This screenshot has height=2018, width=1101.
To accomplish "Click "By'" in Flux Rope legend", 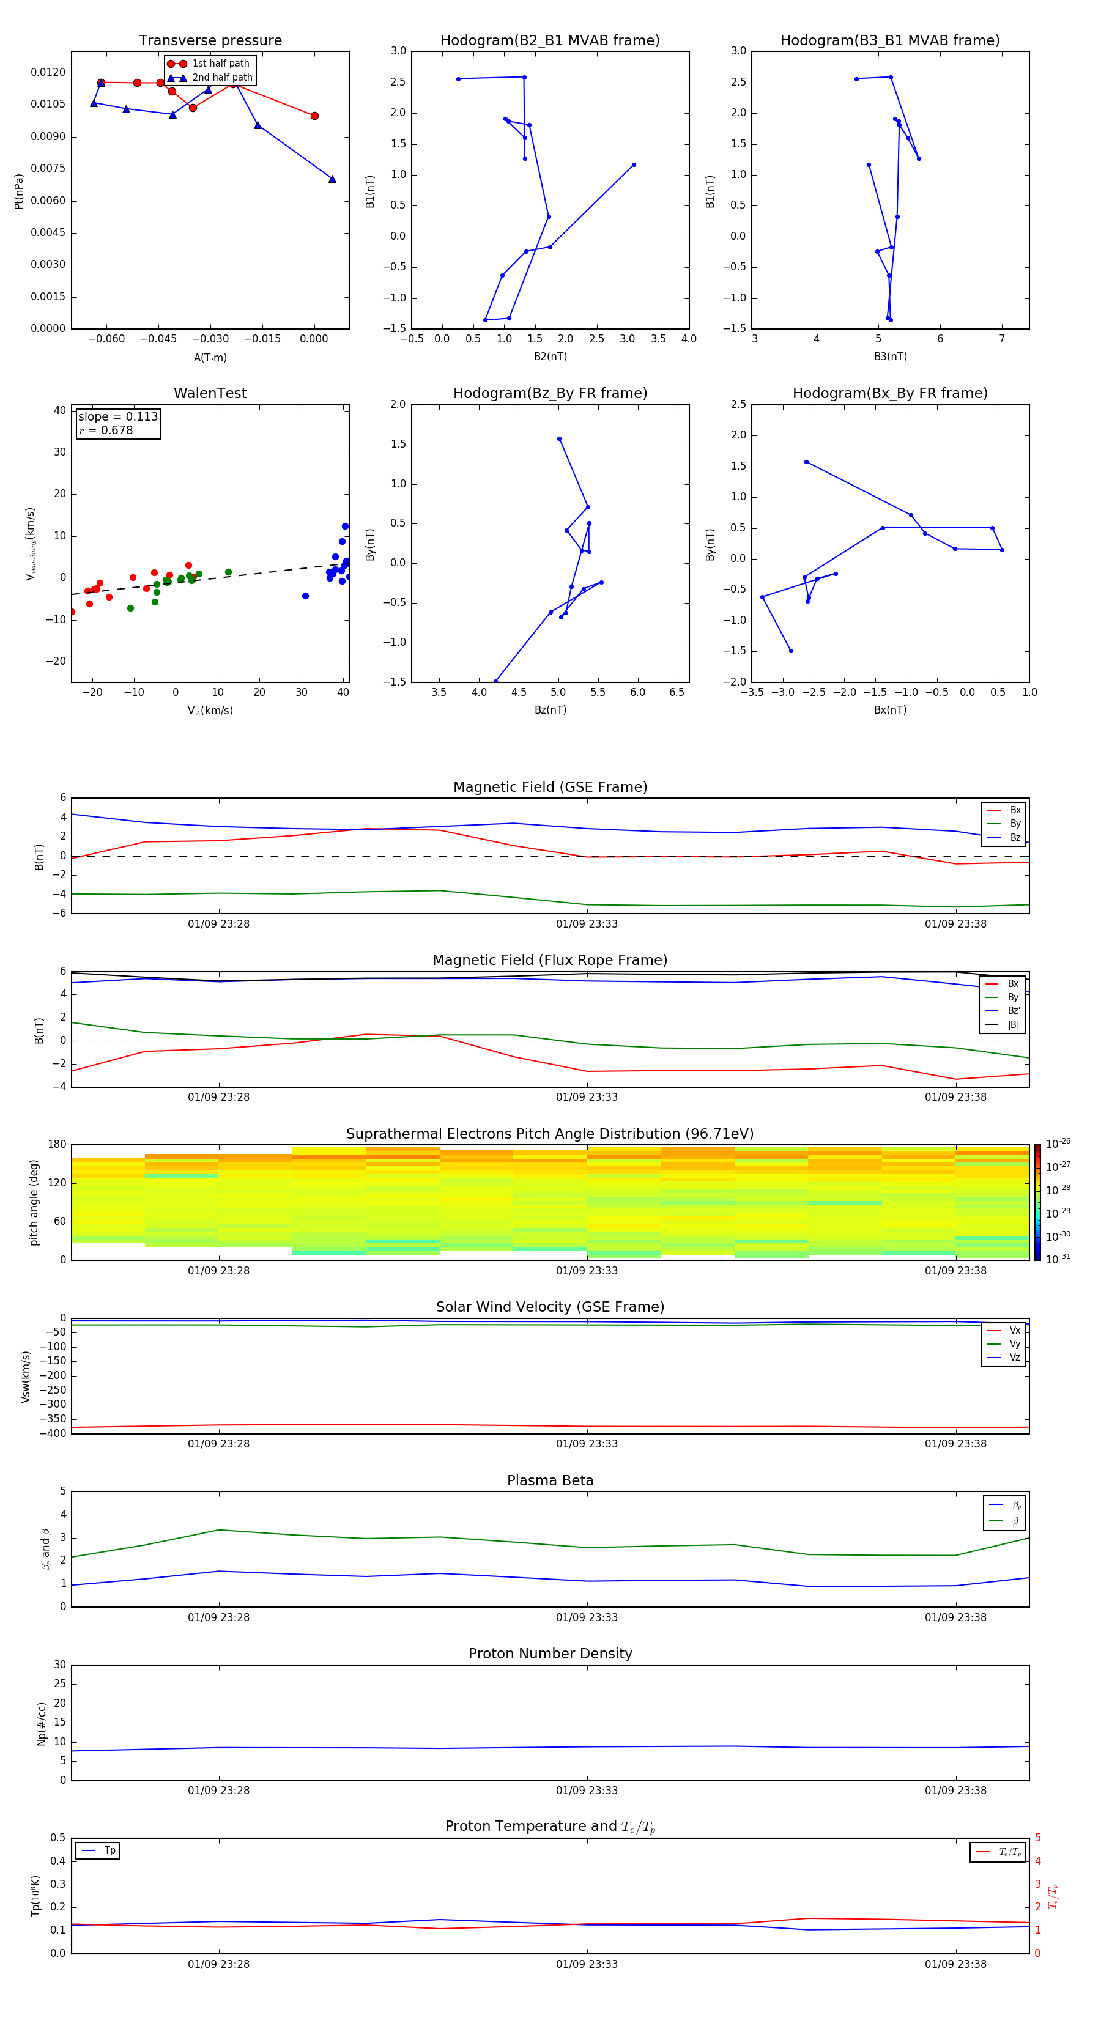I will pos(1003,998).
